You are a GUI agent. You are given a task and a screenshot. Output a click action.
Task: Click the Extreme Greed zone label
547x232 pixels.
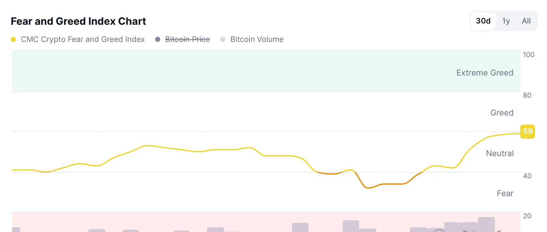pos(485,73)
